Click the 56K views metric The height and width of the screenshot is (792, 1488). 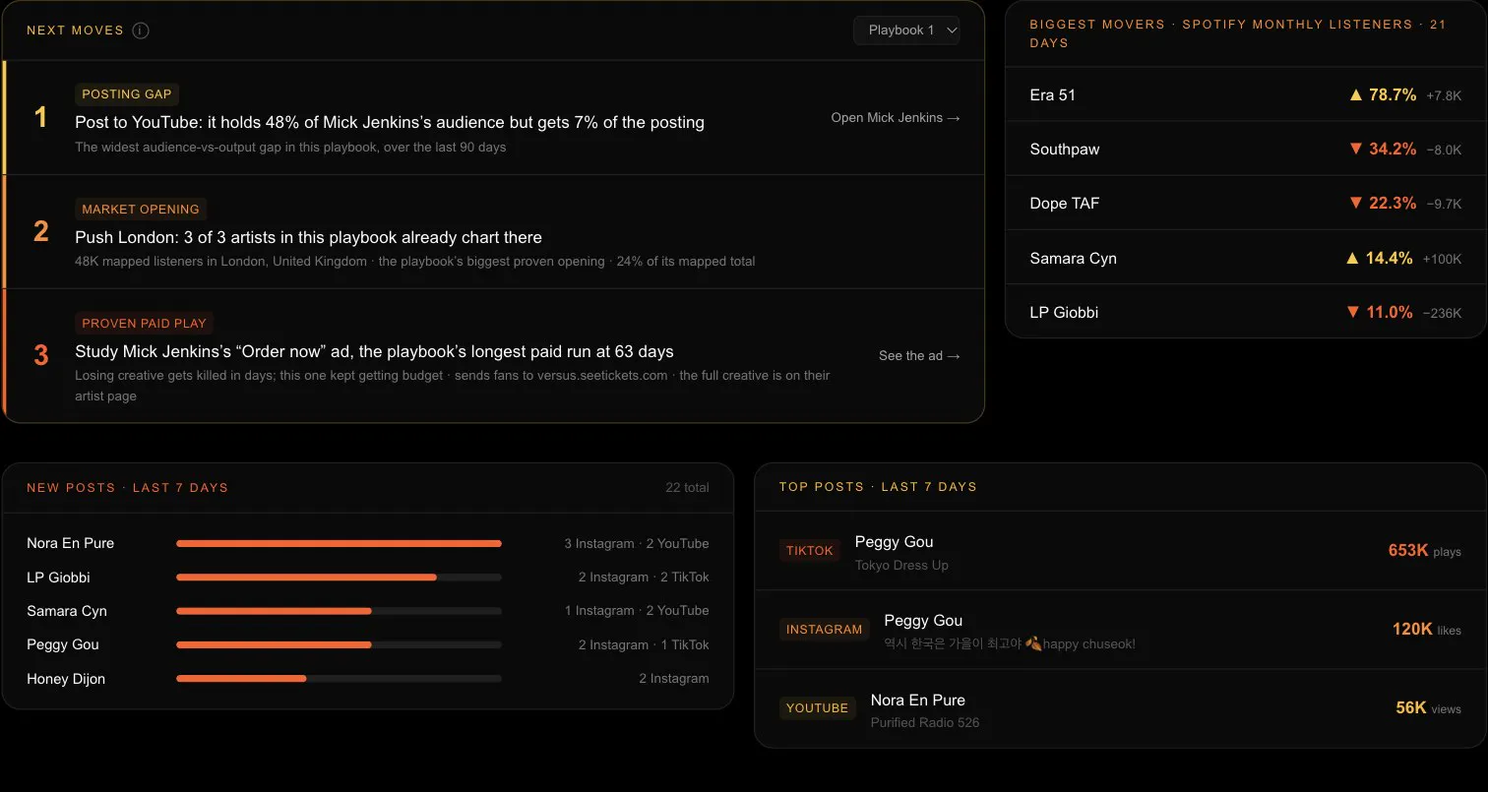point(1429,708)
